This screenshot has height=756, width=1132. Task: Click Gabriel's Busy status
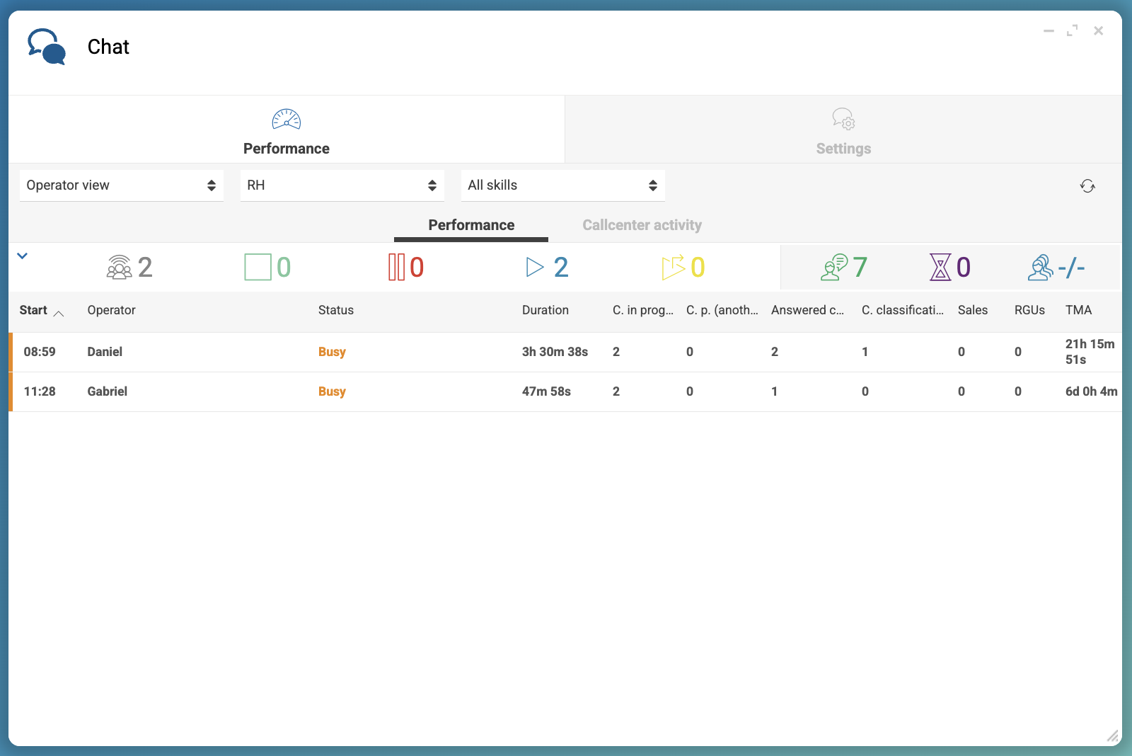click(332, 391)
